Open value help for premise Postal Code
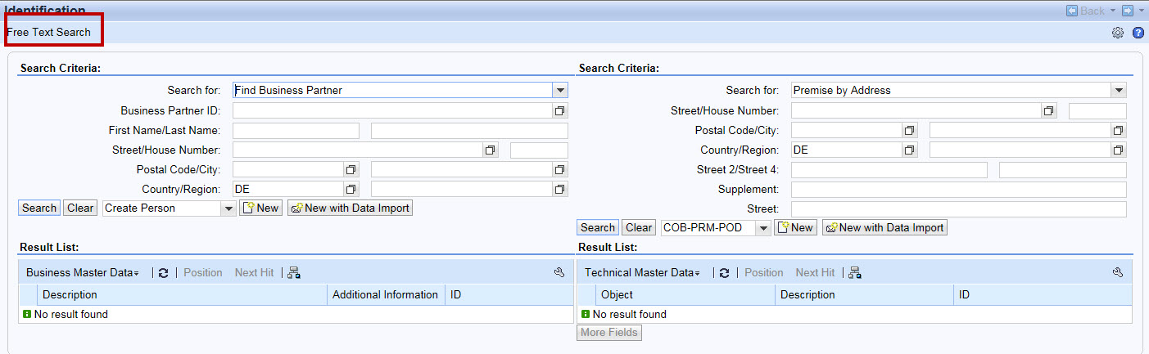This screenshot has width=1149, height=354. coord(908,130)
